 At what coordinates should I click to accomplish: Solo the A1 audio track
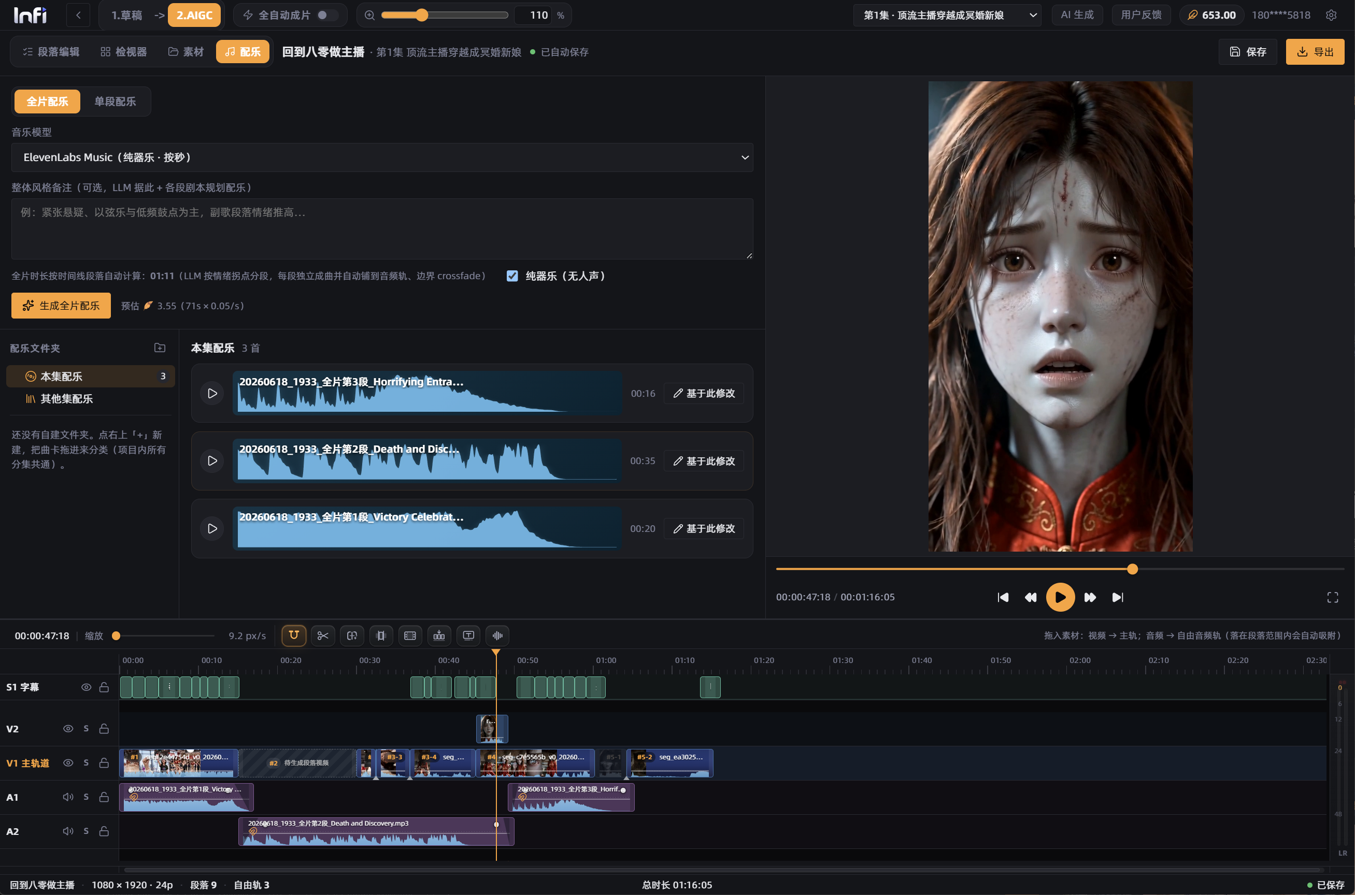[x=86, y=797]
